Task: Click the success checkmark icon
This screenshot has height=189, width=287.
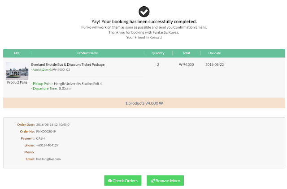Action: click(x=144, y=12)
